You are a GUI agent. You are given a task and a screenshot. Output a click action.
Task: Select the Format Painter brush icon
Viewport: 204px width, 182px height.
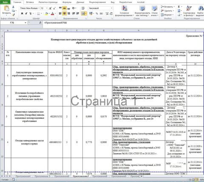(13, 14)
